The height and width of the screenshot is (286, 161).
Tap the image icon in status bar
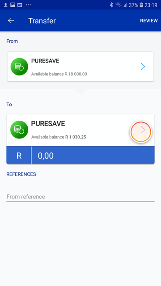[x=13, y=5]
